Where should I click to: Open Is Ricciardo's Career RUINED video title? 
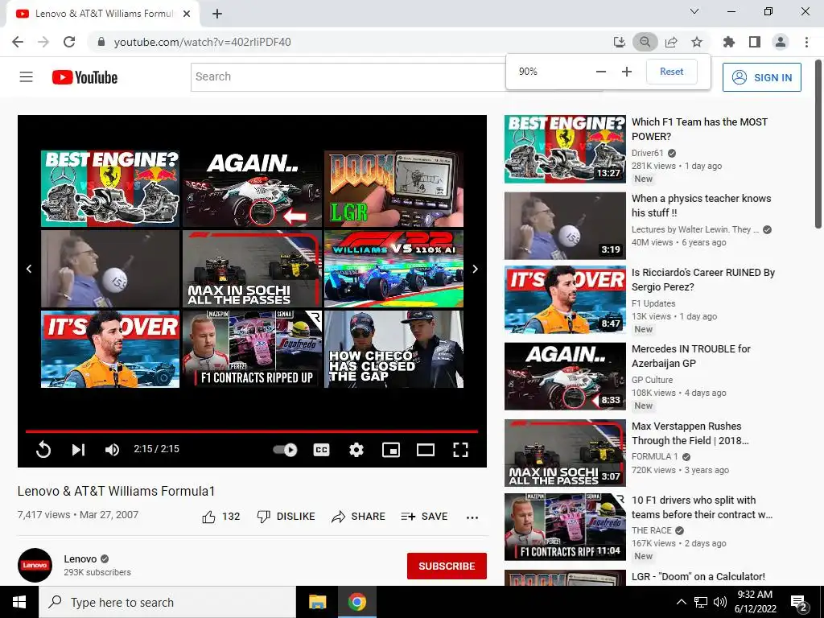coord(703,279)
